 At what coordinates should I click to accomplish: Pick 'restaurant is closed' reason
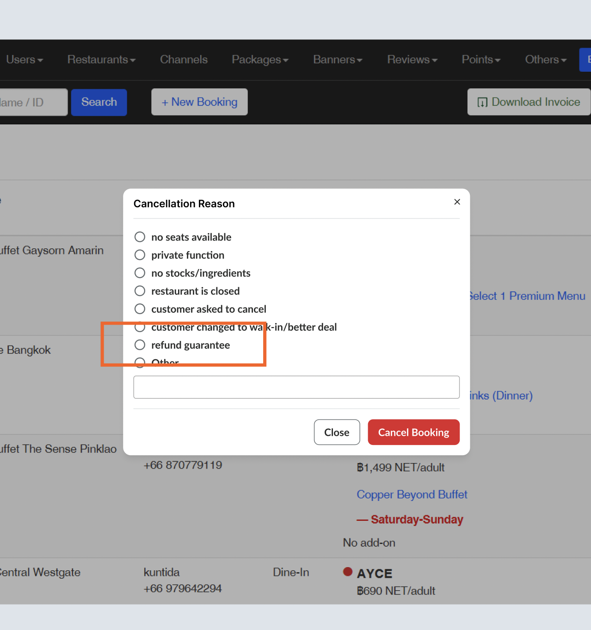[x=140, y=291]
